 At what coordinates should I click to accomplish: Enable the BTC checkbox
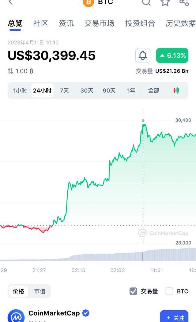(169, 291)
